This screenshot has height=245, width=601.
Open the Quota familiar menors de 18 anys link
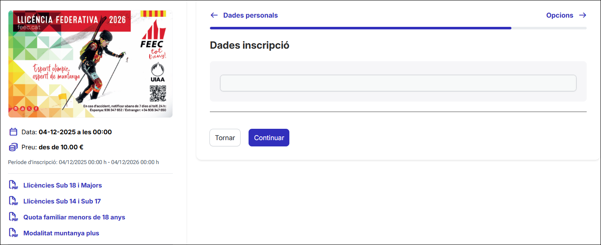[74, 217]
